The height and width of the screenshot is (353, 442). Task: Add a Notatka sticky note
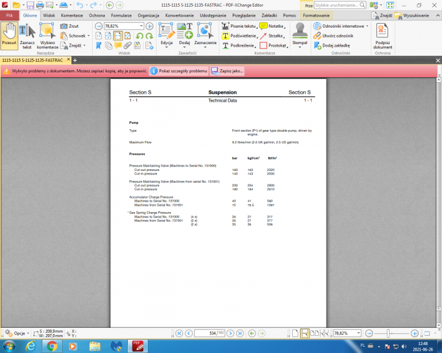click(271, 26)
